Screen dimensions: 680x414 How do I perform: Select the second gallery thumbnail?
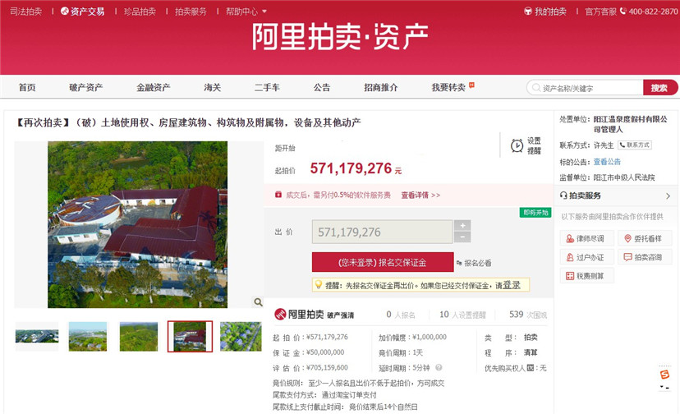[88, 336]
